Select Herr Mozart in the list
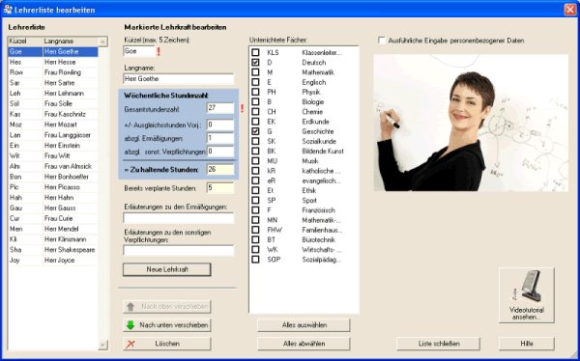This screenshot has width=580, height=361. pyautogui.click(x=53, y=125)
